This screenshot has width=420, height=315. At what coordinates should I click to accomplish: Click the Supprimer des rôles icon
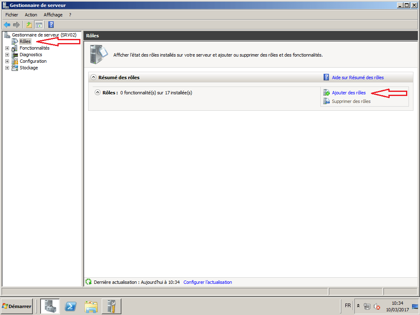(x=326, y=101)
